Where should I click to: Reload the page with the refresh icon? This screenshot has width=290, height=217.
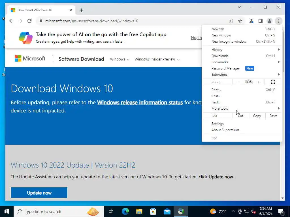(x=29, y=21)
